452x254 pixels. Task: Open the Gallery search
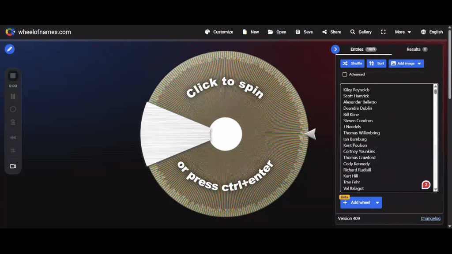(x=361, y=32)
